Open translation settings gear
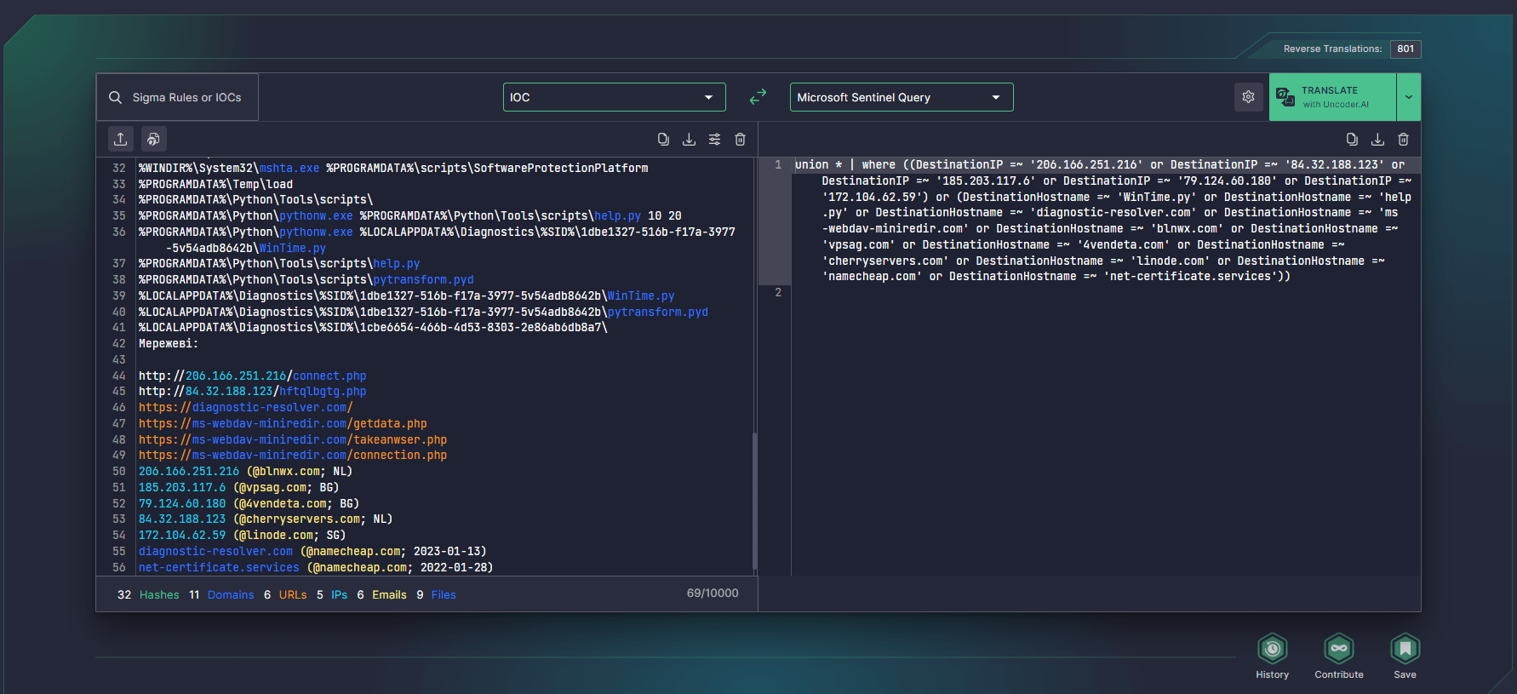The image size is (1517, 694). click(1248, 97)
